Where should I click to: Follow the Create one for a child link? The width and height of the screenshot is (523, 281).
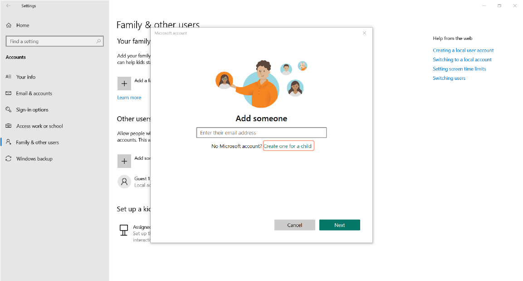pos(288,146)
